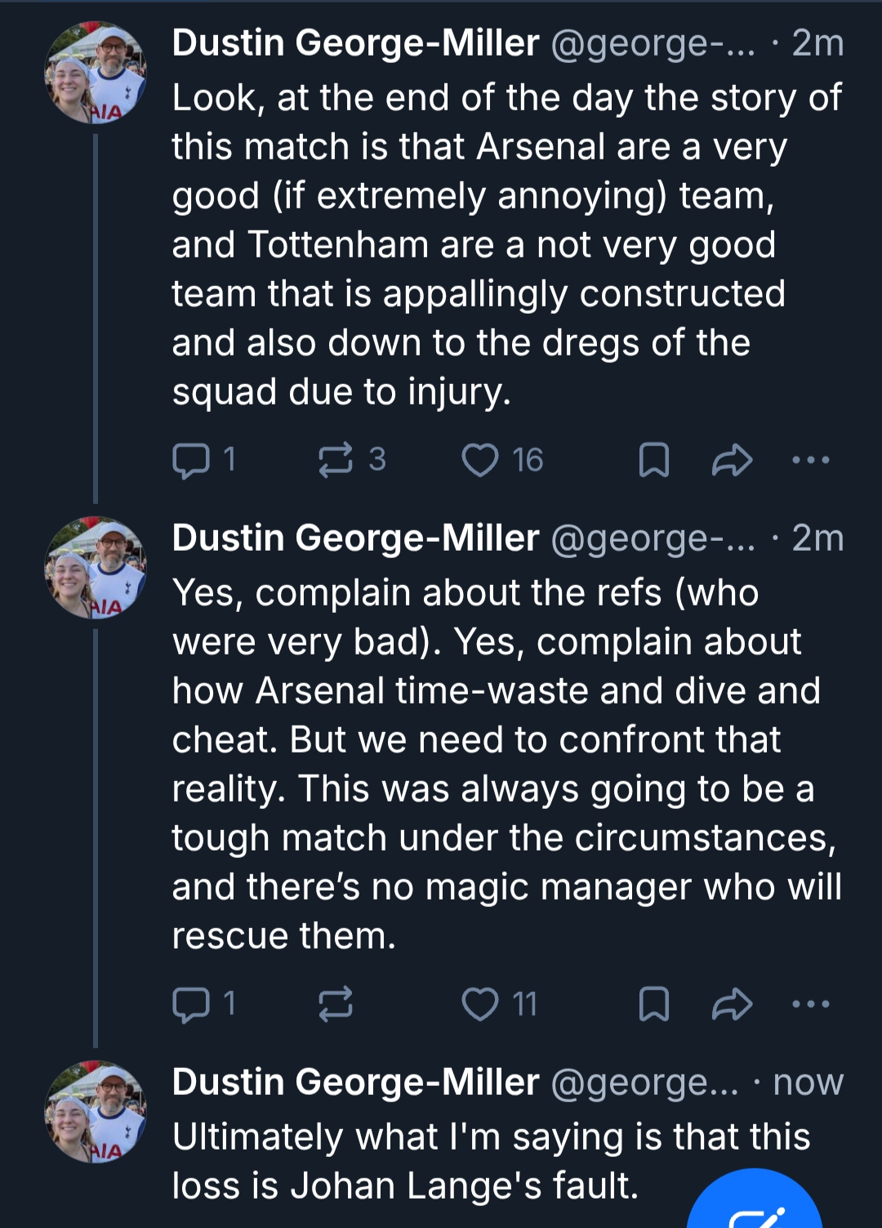
Task: Share the post about magic manager
Action: coord(732,1004)
